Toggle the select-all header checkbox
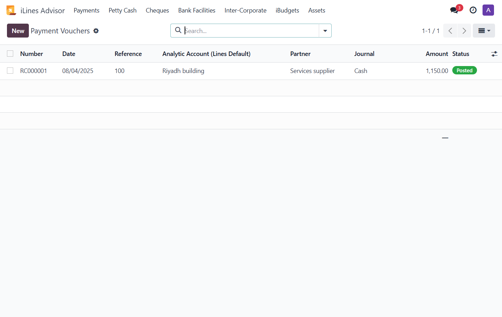The width and height of the screenshot is (502, 317). (x=10, y=54)
